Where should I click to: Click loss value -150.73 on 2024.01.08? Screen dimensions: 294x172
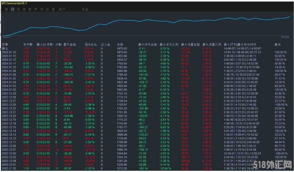(x=68, y=75)
